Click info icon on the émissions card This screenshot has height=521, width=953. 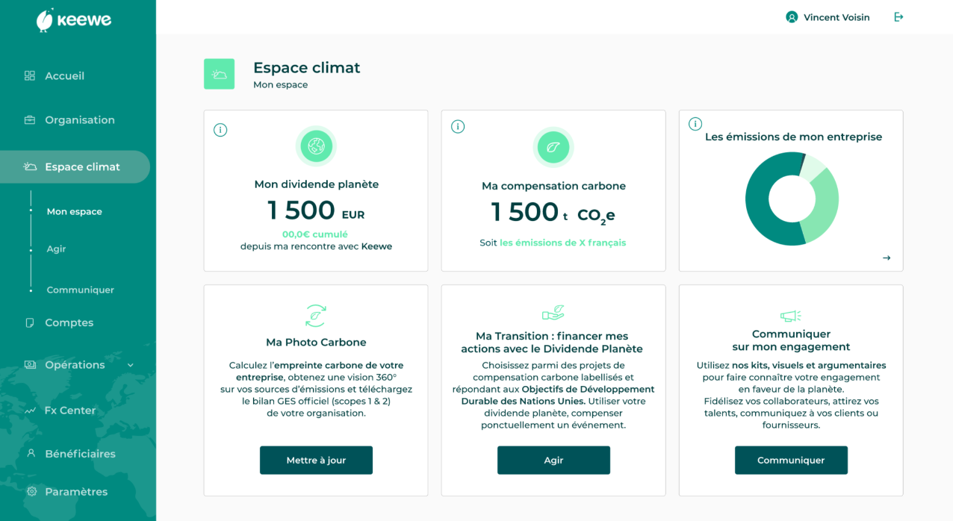[695, 124]
